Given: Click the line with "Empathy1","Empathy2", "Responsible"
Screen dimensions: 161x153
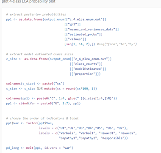Looking at the screenshot, I should 93,138.
